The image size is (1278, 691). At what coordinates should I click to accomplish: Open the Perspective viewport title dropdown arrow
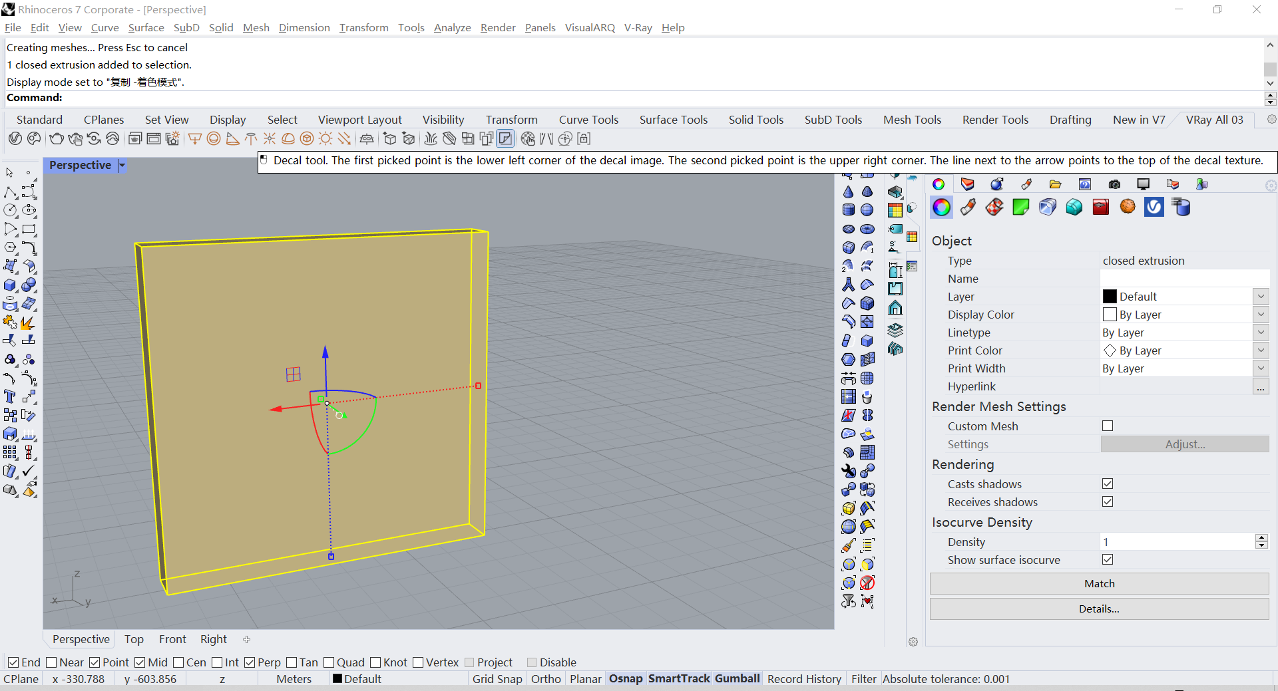[x=122, y=166]
